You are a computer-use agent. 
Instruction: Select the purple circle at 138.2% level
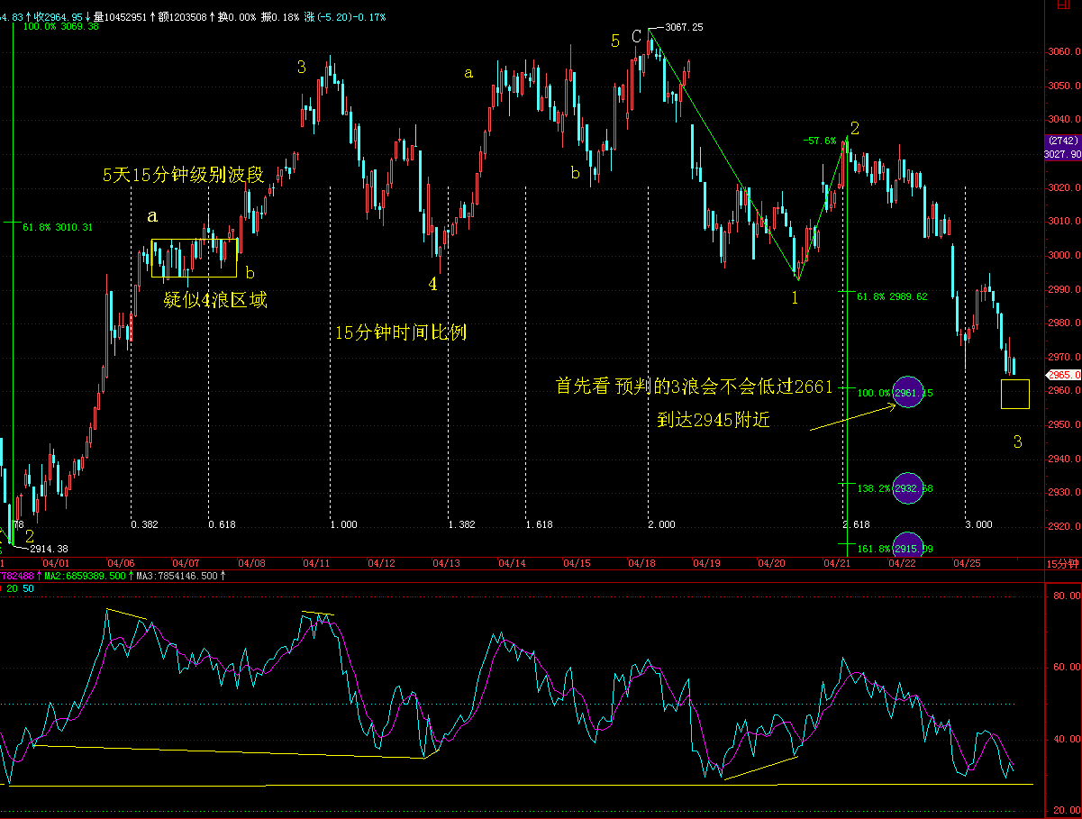(x=907, y=487)
